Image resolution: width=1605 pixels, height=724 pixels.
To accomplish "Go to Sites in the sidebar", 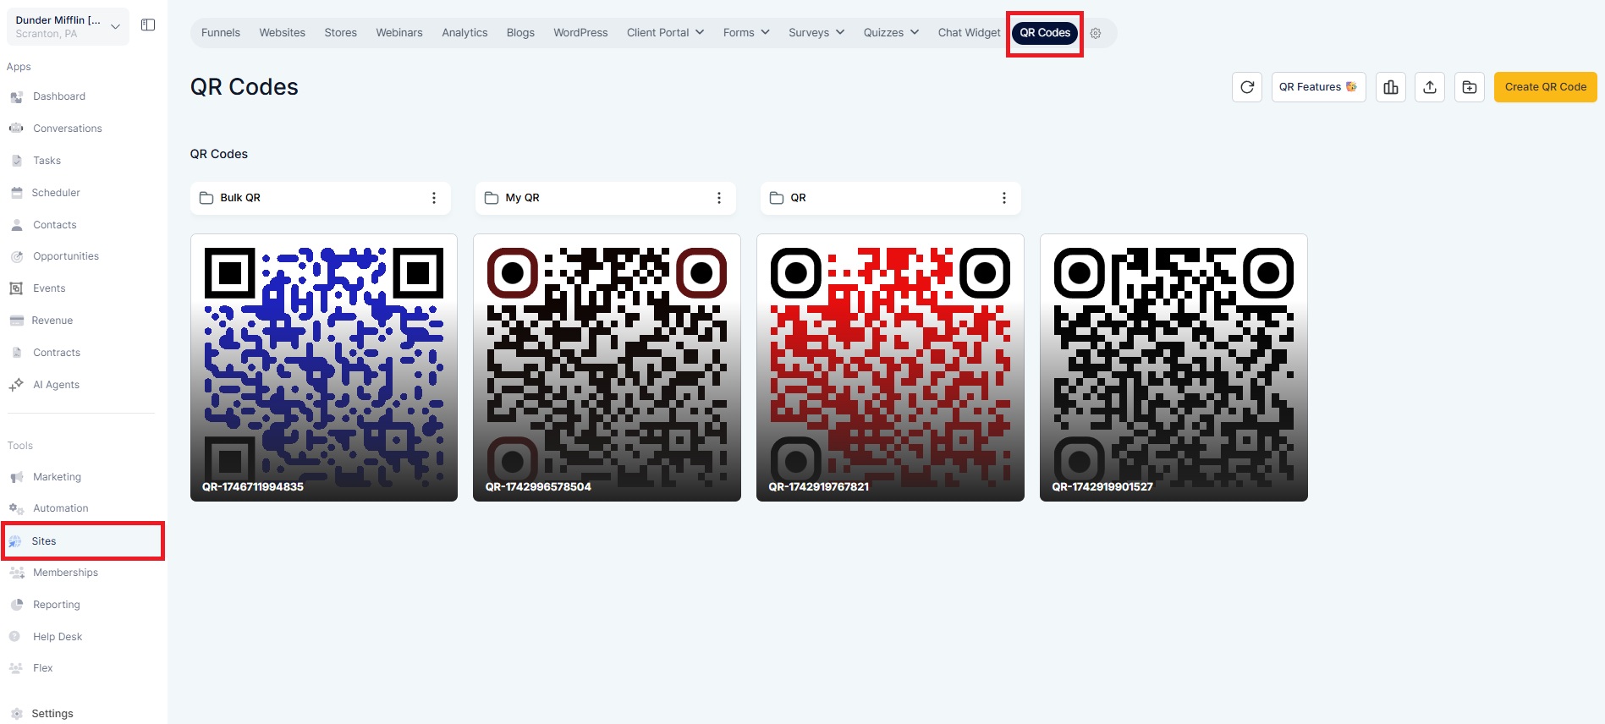I will (83, 541).
